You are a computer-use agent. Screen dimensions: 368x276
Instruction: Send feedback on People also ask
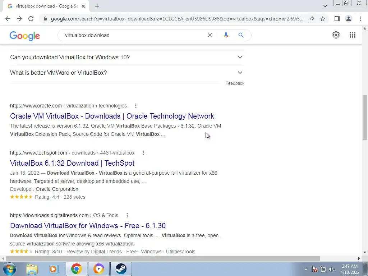[x=235, y=83]
